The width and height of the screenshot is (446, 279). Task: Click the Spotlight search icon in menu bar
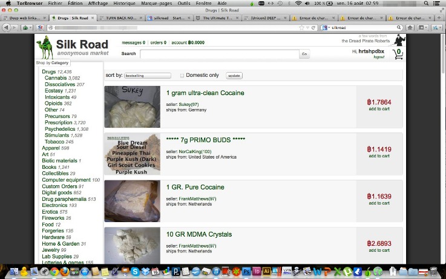tap(426, 3)
